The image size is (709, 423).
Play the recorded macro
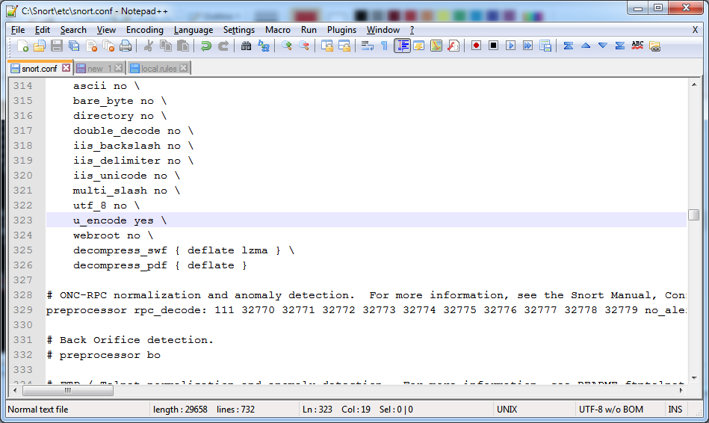[x=511, y=46]
